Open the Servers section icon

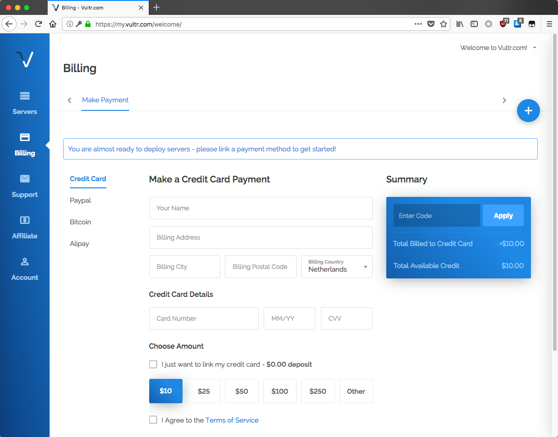point(25,96)
